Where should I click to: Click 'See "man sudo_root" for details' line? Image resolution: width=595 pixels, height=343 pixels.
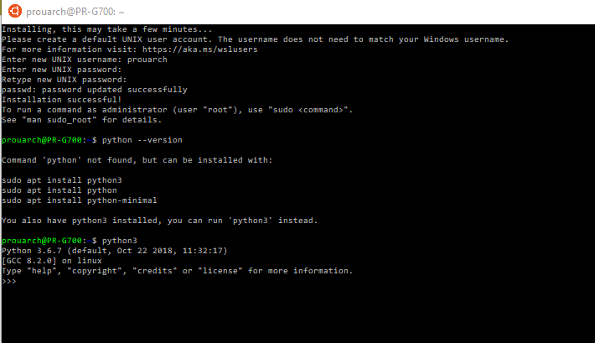coord(81,120)
